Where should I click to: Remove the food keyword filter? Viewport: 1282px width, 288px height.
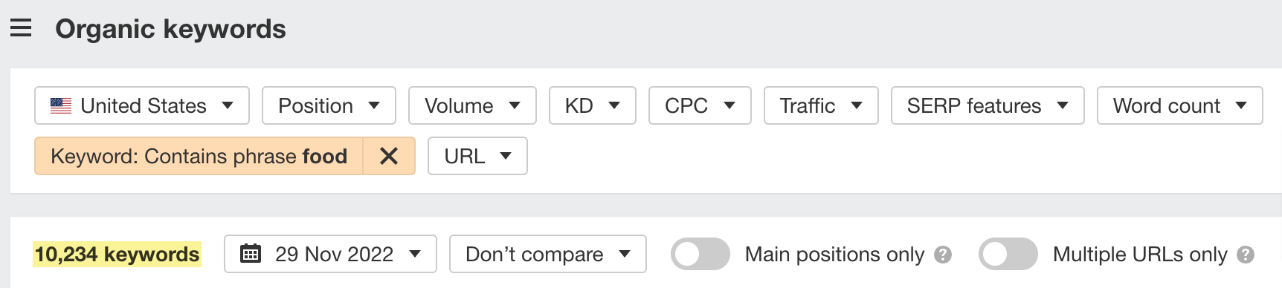[x=389, y=156]
